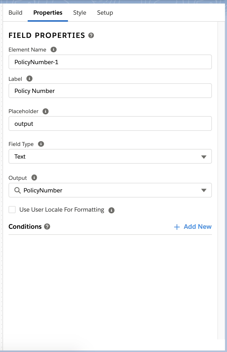Switch to the Build tab
227x352 pixels.
click(15, 13)
